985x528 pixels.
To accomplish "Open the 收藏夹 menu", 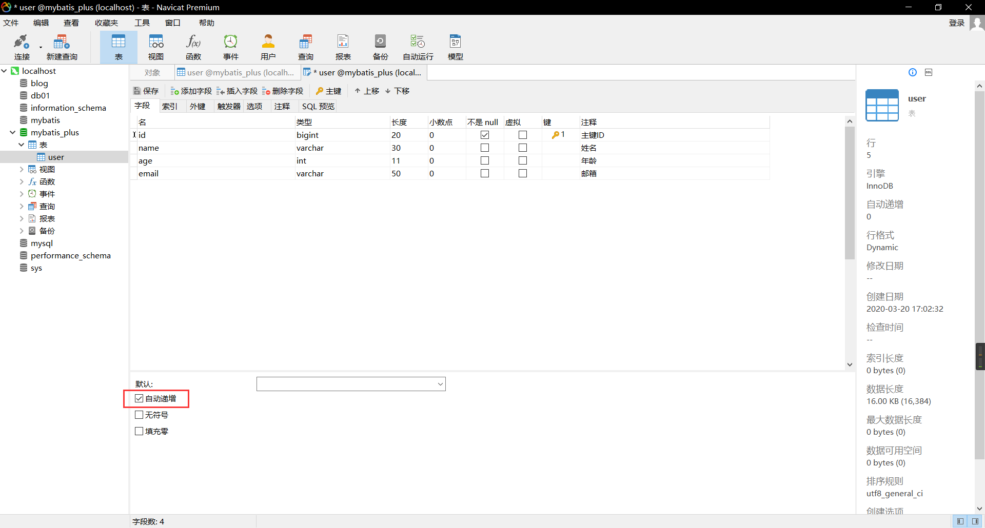I will pyautogui.click(x=106, y=23).
